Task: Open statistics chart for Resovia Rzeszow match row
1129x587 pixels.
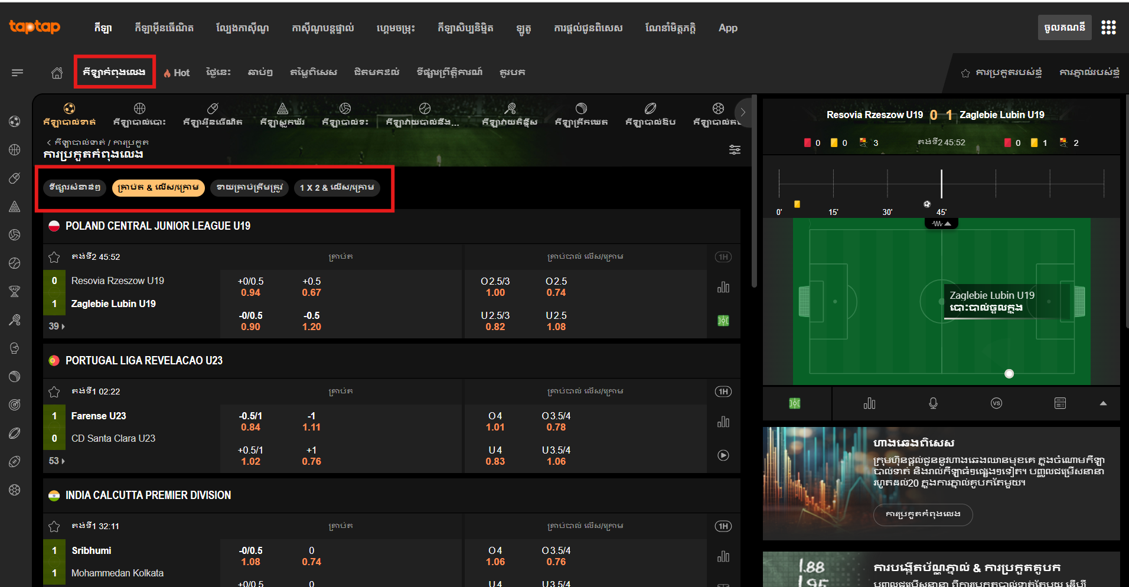Action: click(723, 287)
